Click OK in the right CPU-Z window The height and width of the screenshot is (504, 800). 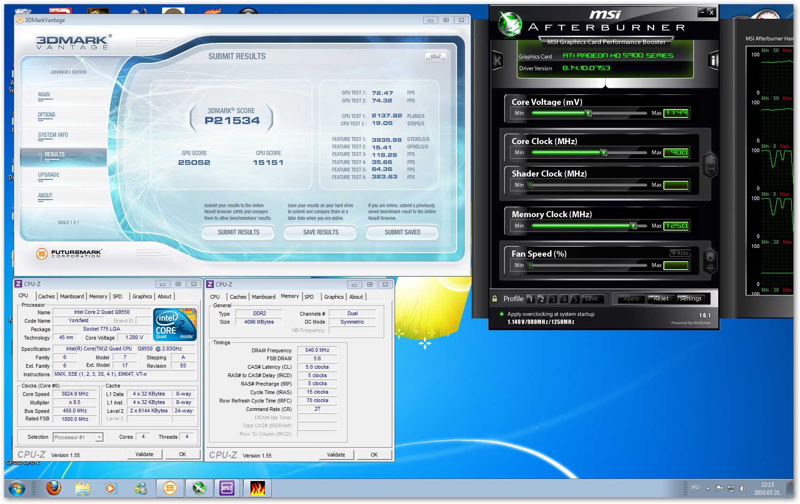coord(374,455)
